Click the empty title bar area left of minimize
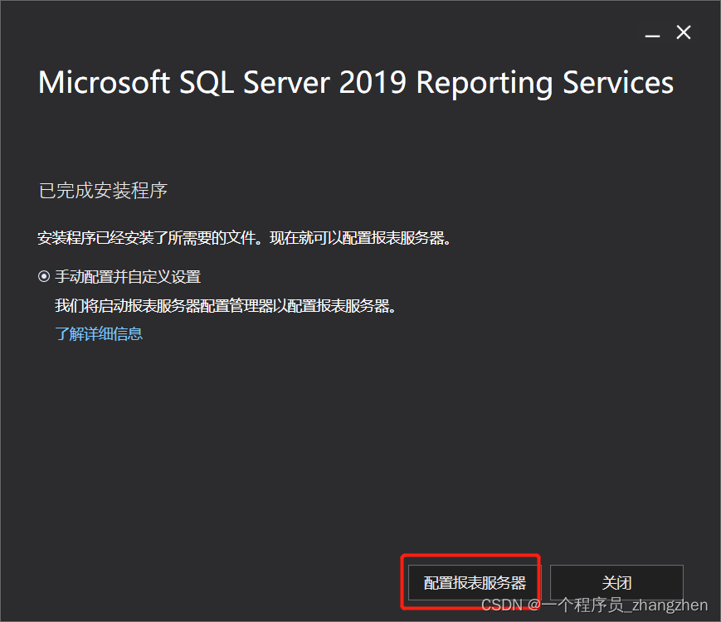Image resolution: width=721 pixels, height=622 pixels. click(x=322, y=32)
